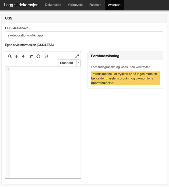Screen dimensions: 169x187
Task: Jump to next match with down arrow
Action: pos(23,56)
